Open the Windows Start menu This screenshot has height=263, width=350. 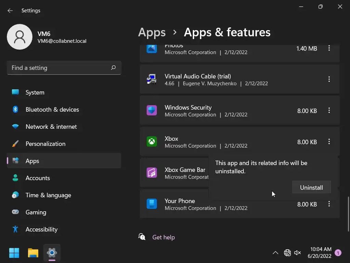(14, 253)
